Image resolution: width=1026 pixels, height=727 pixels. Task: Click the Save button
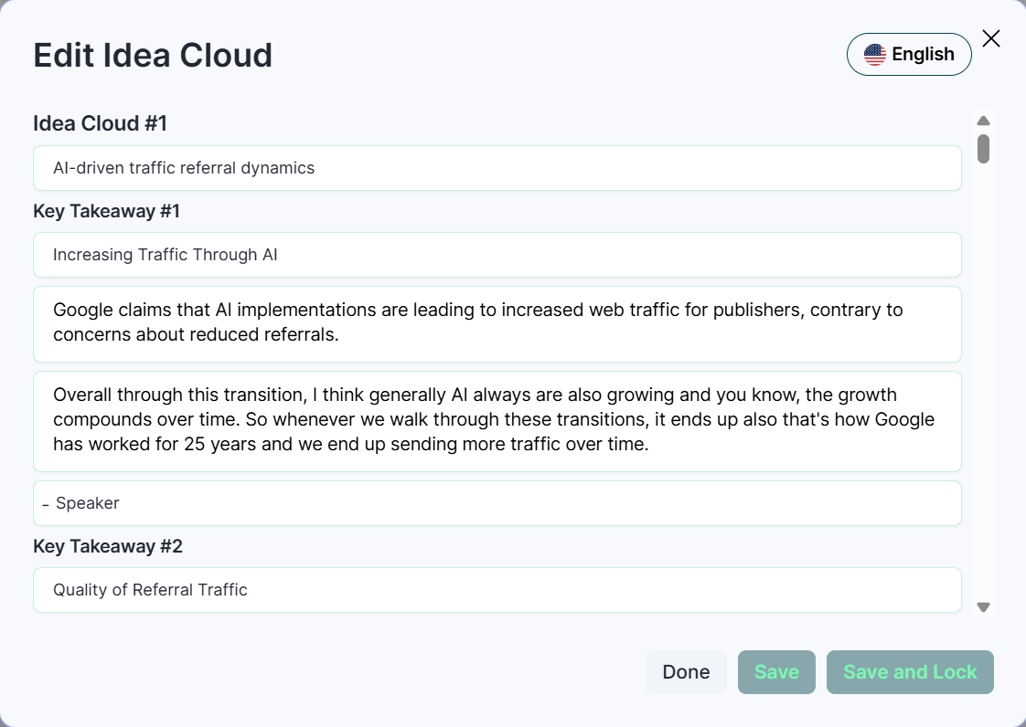776,672
